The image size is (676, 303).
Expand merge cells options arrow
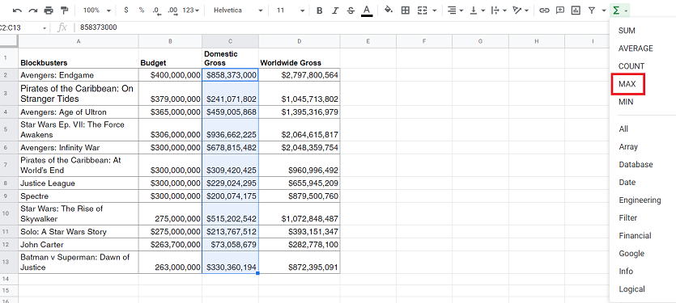click(434, 11)
